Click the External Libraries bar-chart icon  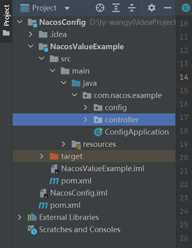point(32,217)
